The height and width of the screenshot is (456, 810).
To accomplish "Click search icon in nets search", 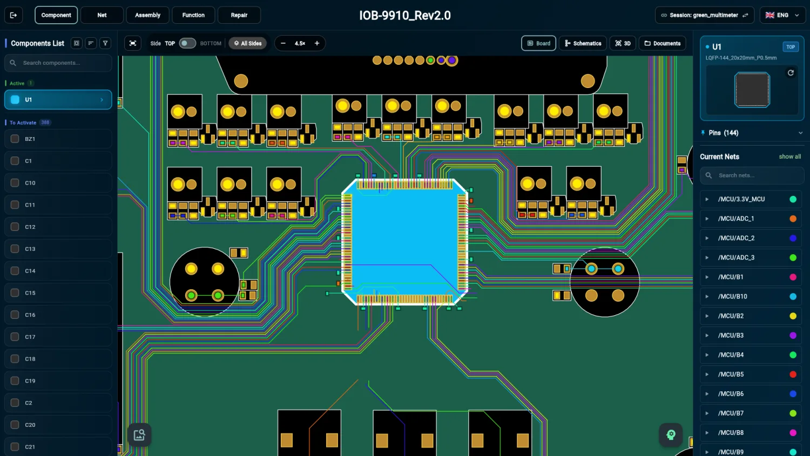I will (x=708, y=175).
